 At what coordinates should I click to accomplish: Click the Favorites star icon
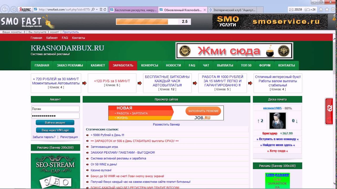327,9
